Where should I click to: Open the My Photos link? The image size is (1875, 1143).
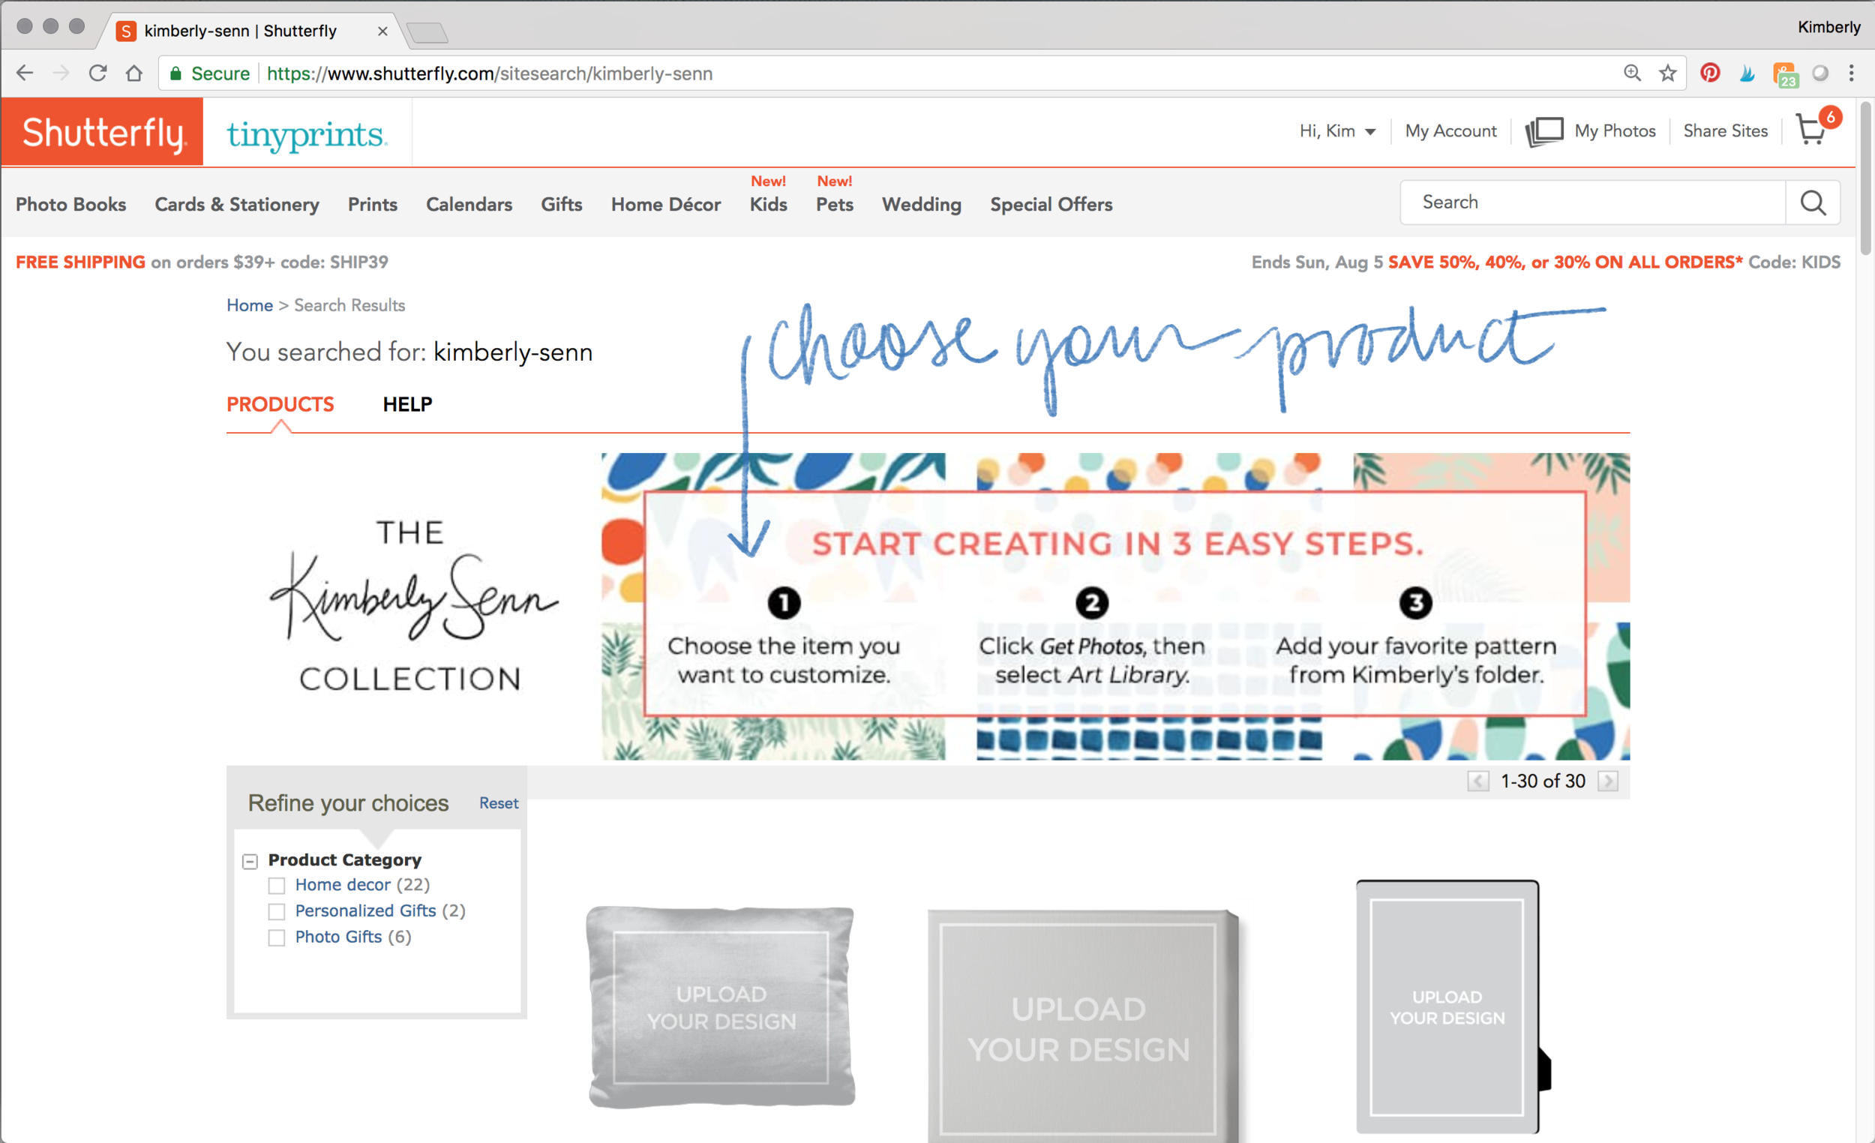[x=1615, y=131]
